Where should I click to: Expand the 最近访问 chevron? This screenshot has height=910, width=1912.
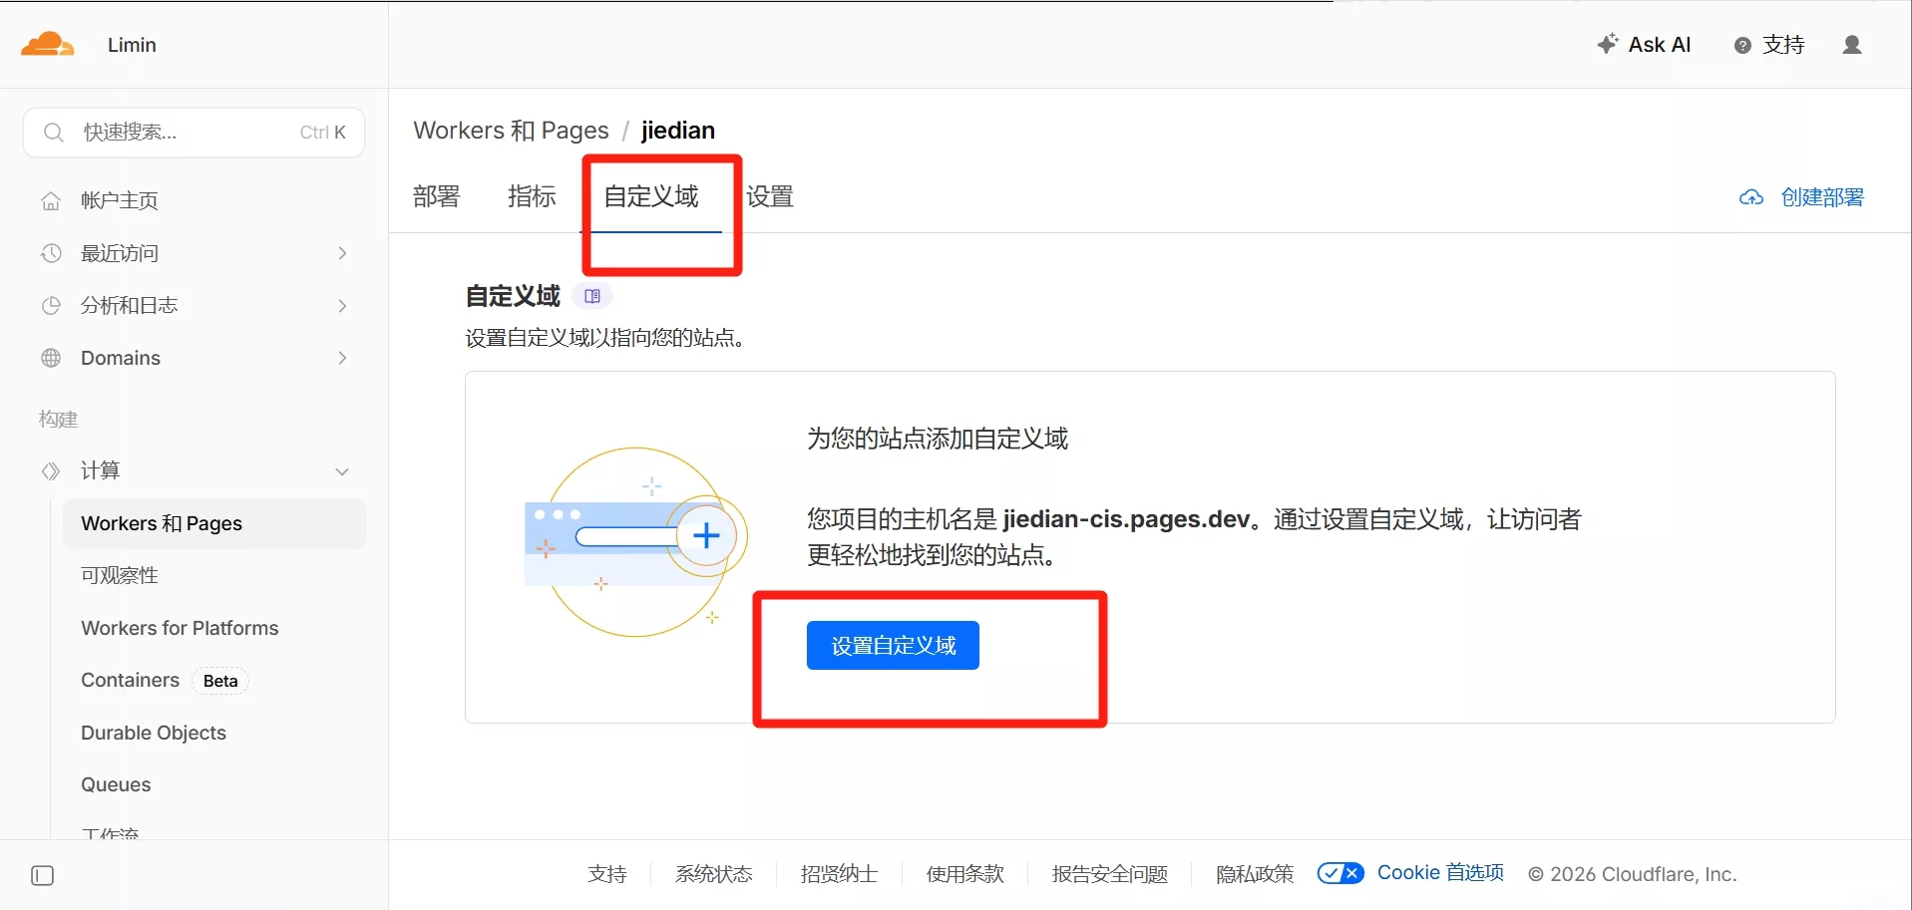coord(342,253)
